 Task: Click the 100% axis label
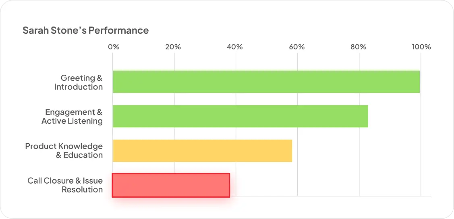pyautogui.click(x=421, y=47)
